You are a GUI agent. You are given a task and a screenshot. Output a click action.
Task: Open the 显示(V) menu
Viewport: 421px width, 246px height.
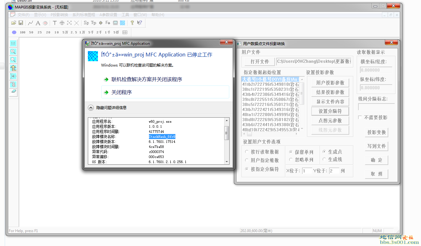40,15
